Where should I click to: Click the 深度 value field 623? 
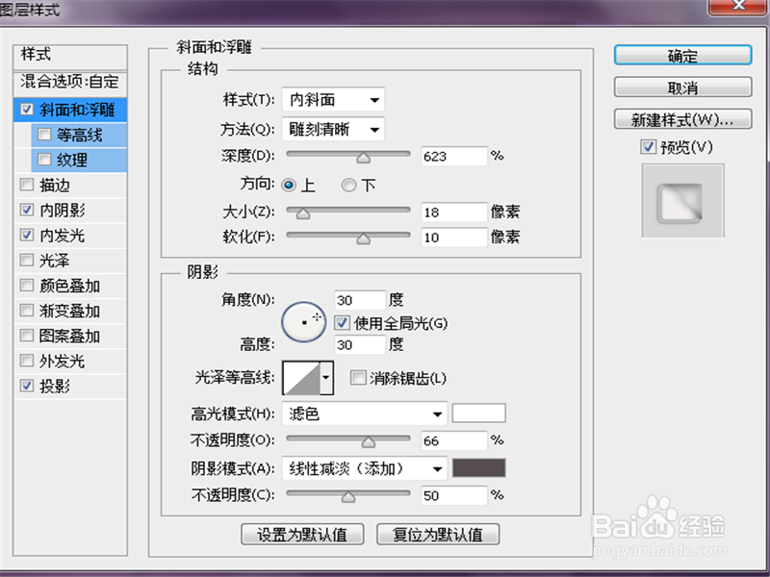tap(453, 157)
